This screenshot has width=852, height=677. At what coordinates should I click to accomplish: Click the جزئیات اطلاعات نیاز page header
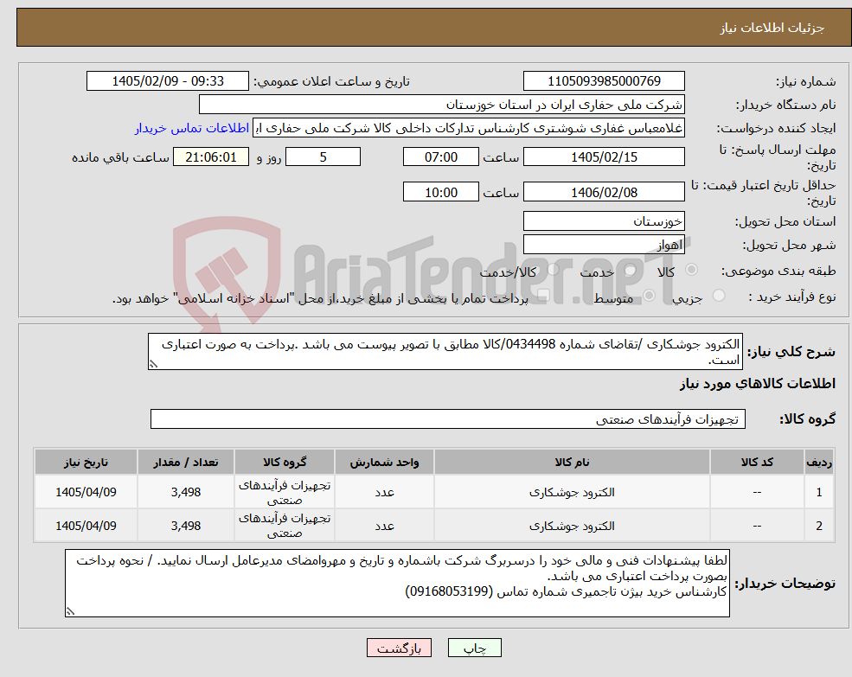772,28
